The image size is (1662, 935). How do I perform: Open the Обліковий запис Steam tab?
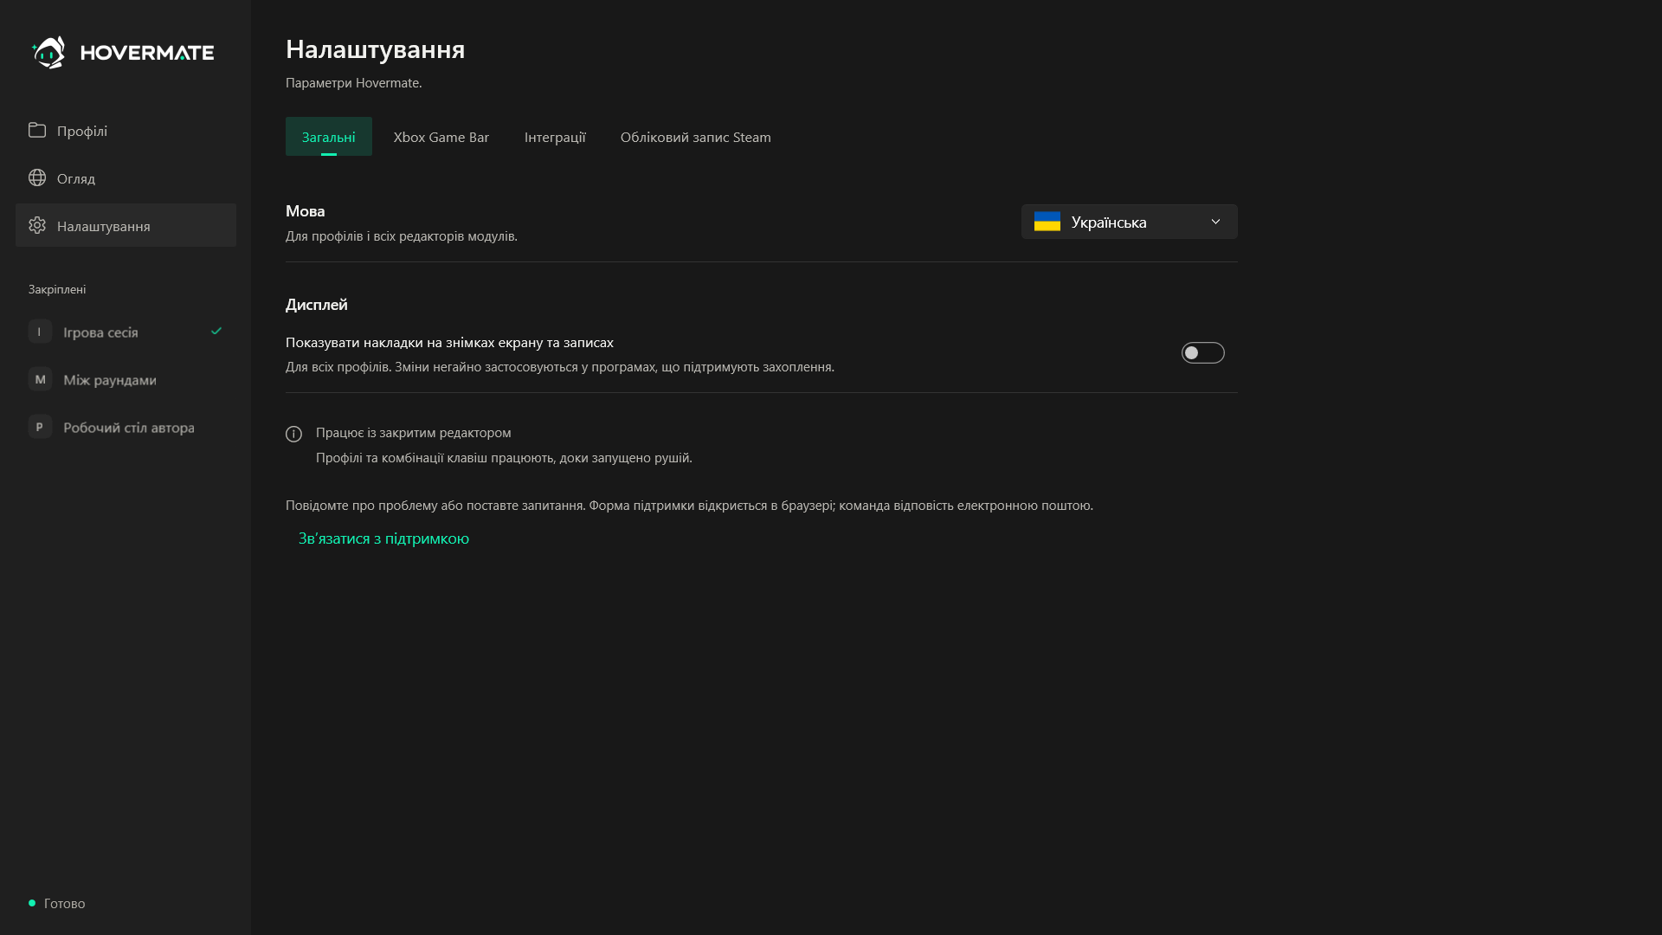point(696,137)
